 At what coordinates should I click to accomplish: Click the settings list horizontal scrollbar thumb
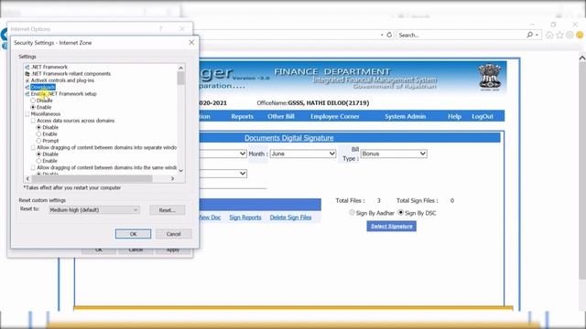(92, 179)
